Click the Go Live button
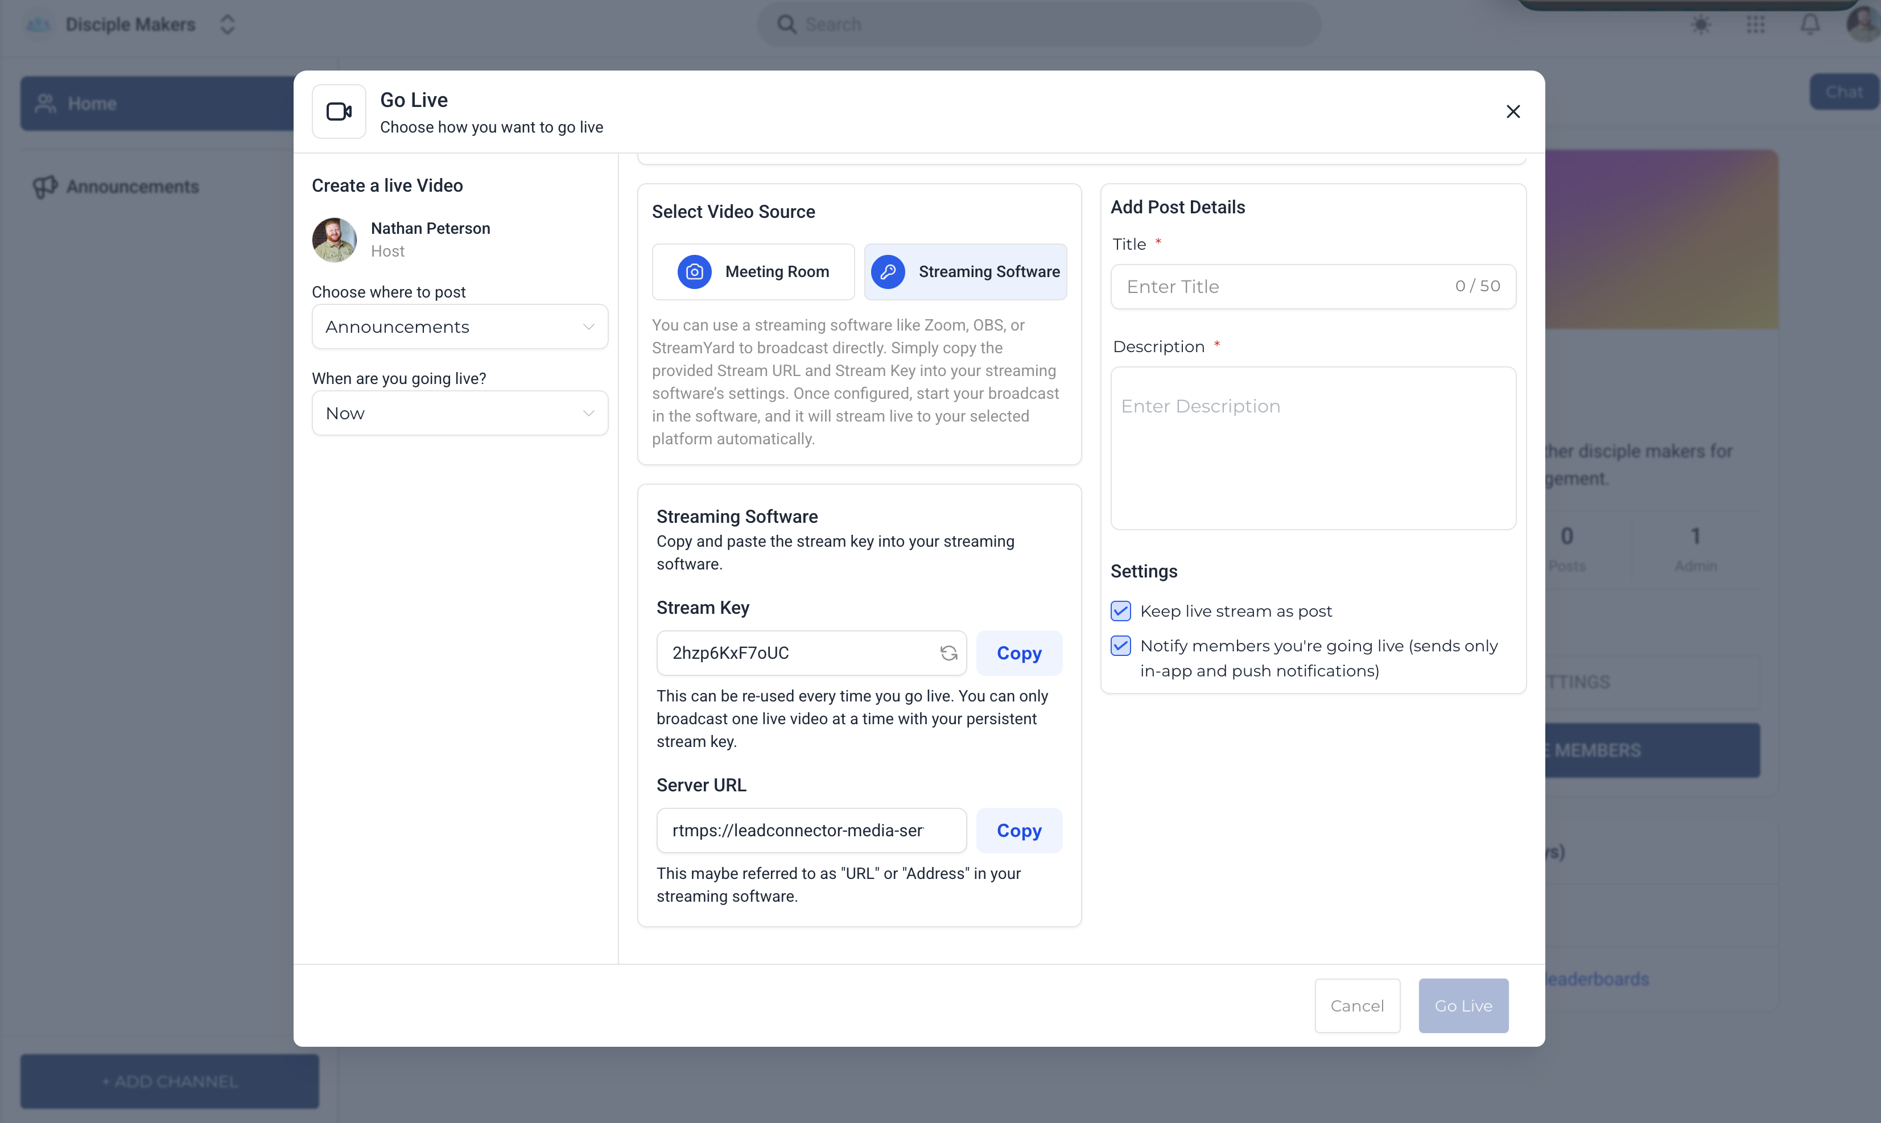 (x=1463, y=1006)
